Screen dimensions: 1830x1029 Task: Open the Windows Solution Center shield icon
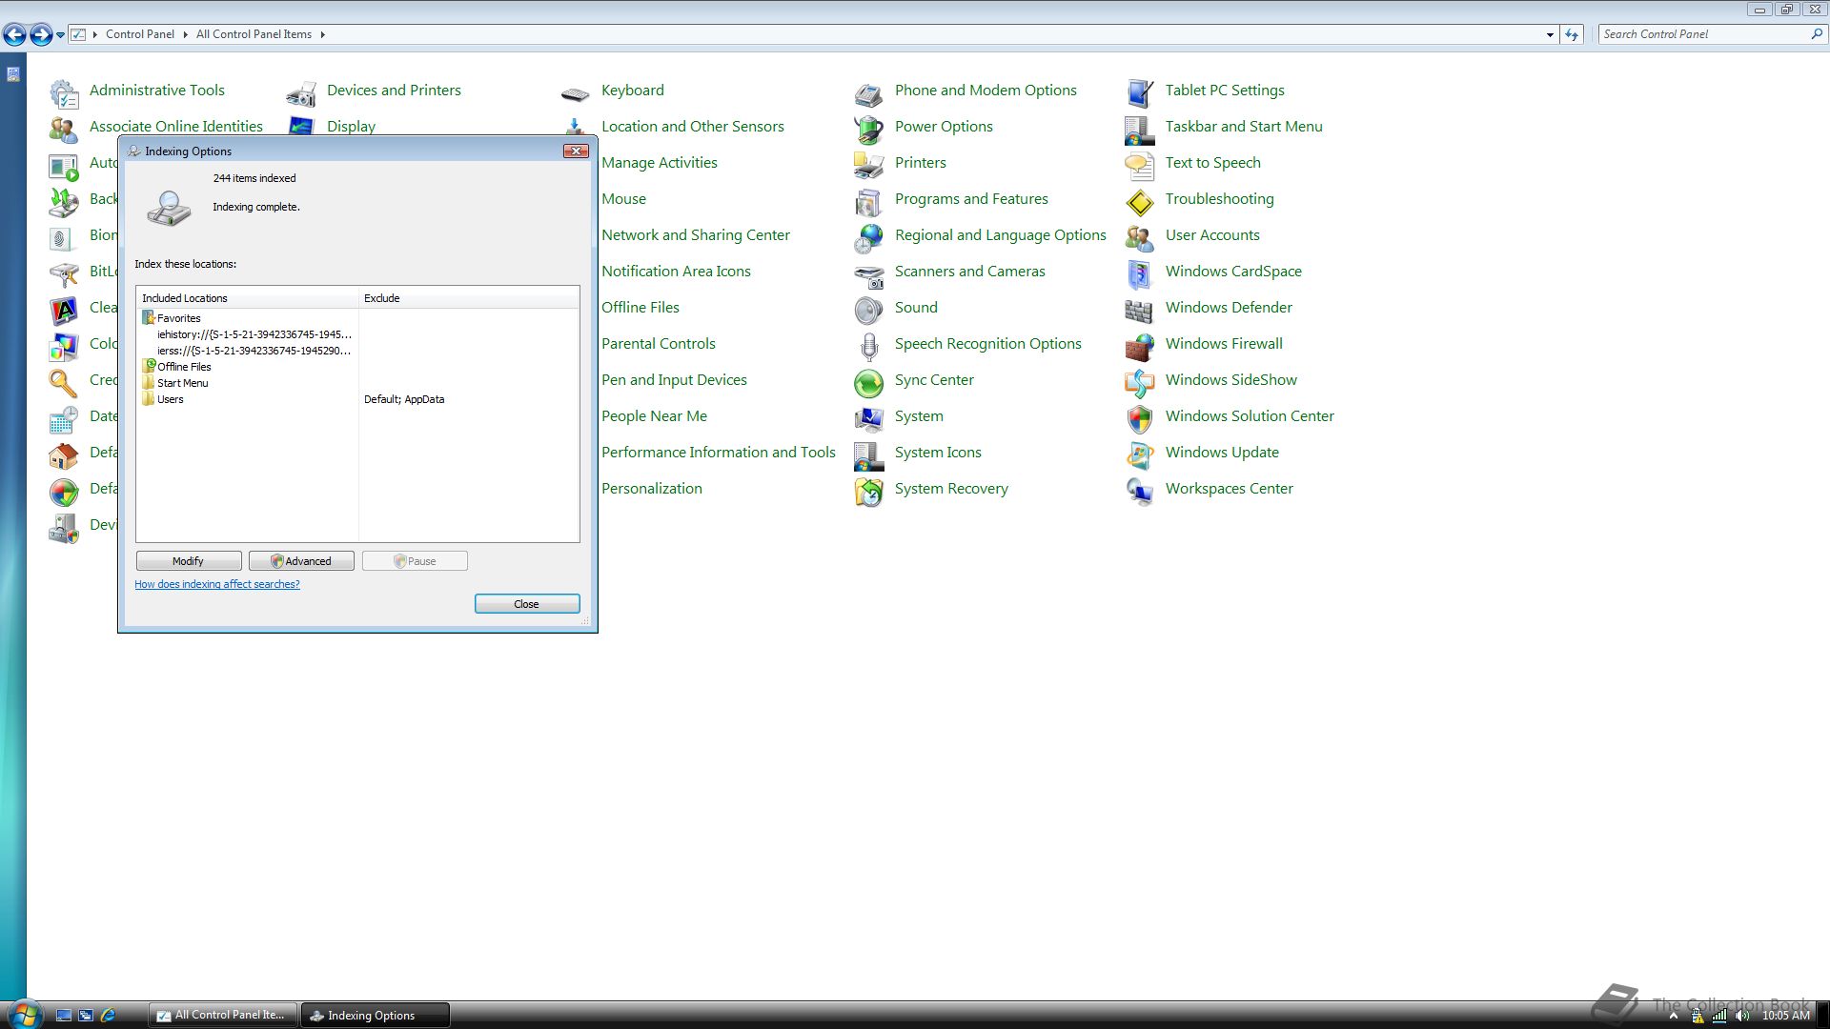coord(1139,419)
